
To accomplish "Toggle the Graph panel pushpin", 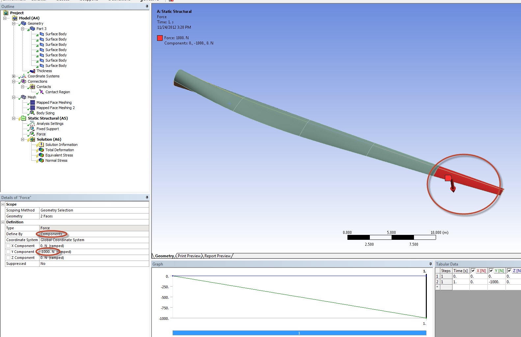I will tap(430, 264).
